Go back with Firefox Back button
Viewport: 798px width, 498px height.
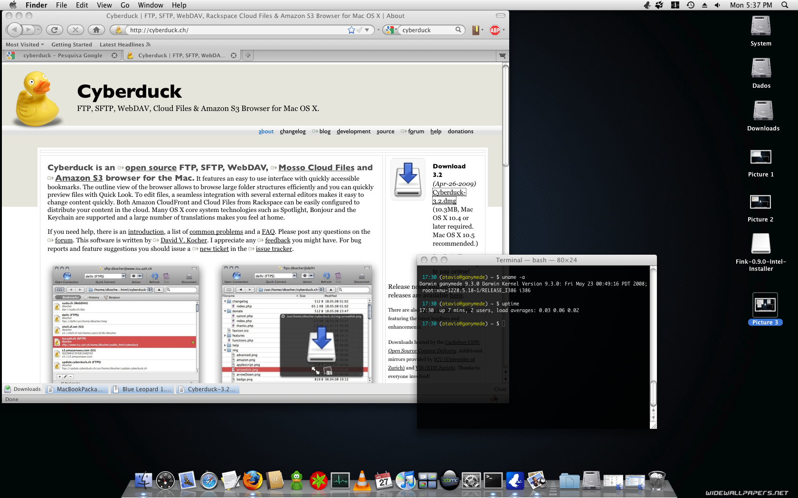(x=14, y=30)
